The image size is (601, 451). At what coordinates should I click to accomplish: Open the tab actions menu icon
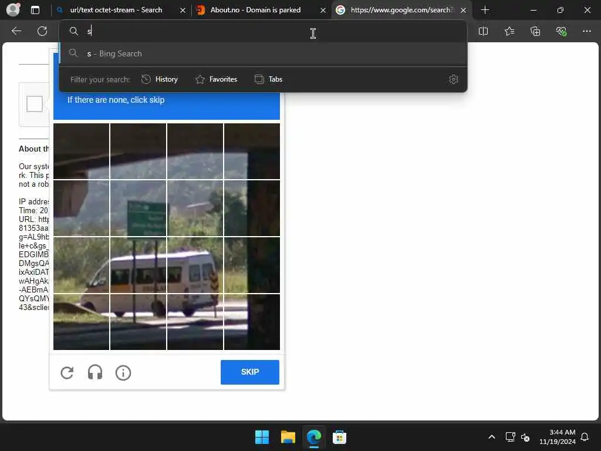click(x=35, y=10)
